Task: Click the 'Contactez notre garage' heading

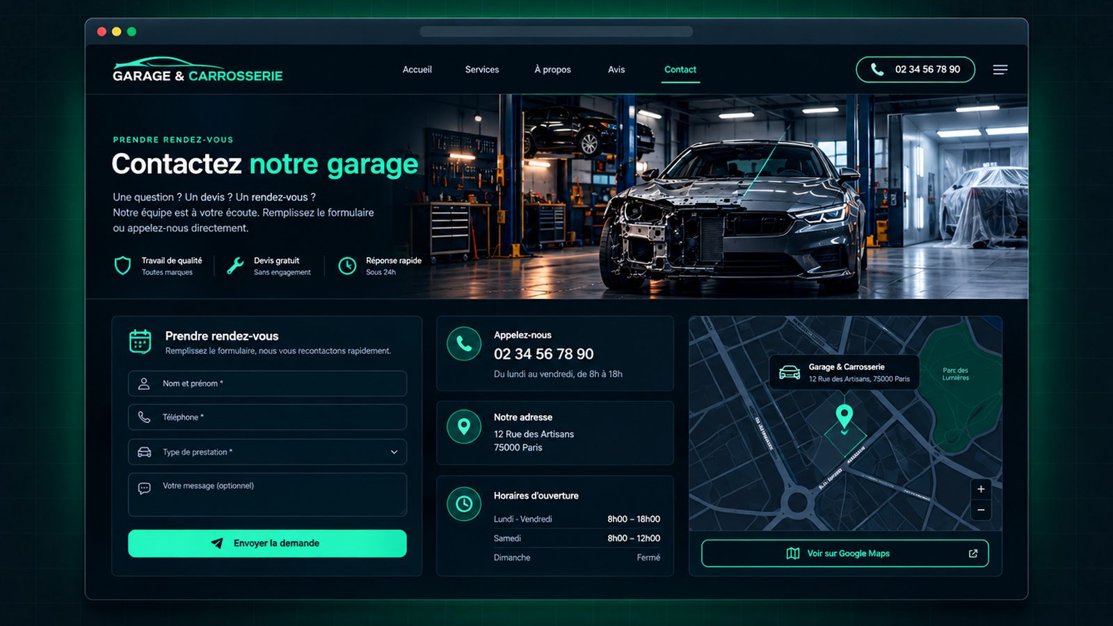Action: [265, 165]
